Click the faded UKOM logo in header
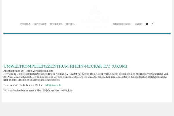Image resolution: width=174 pixels, height=116 pixels. [95, 17]
